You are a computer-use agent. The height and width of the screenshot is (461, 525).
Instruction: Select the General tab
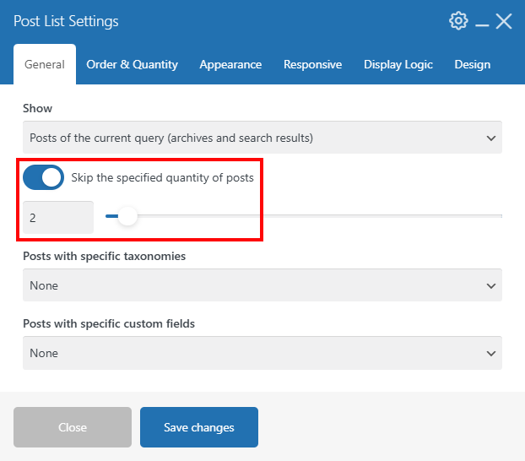[x=45, y=64]
